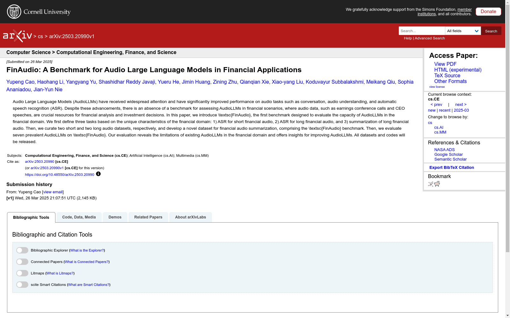The image size is (510, 318).
Task: Click scrollbar down arrow
Action: (x=507, y=315)
